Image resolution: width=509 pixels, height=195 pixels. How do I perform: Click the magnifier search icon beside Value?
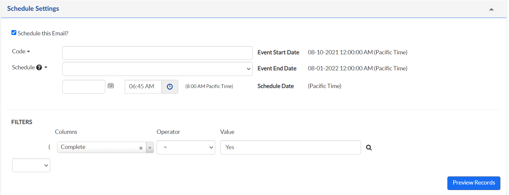point(369,148)
